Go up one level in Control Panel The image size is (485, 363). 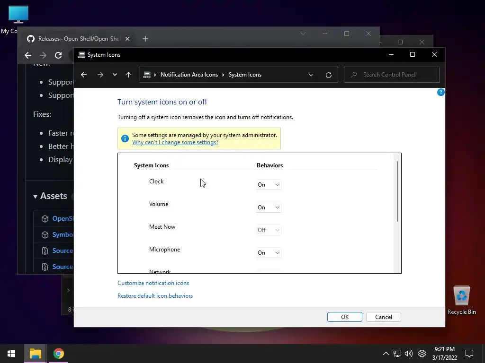click(129, 75)
